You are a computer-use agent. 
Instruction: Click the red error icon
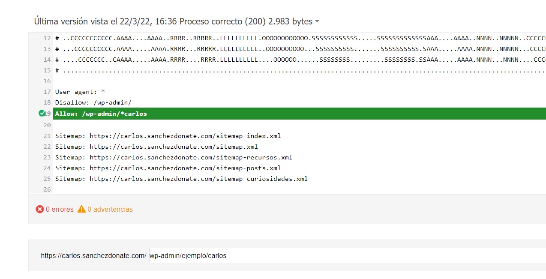pyautogui.click(x=40, y=209)
